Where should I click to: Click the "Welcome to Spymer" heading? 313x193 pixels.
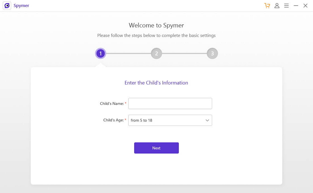click(156, 26)
